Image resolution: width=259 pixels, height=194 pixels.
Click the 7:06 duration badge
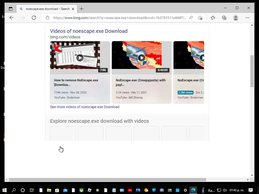[103, 70]
